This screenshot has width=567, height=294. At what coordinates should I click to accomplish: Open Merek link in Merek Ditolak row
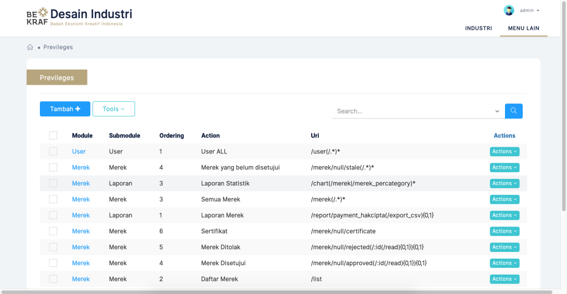tap(81, 247)
